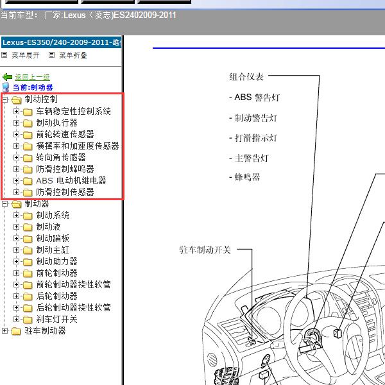Select the 后轮制动器挠性软管 label
385x385 pixels.
click(73, 307)
